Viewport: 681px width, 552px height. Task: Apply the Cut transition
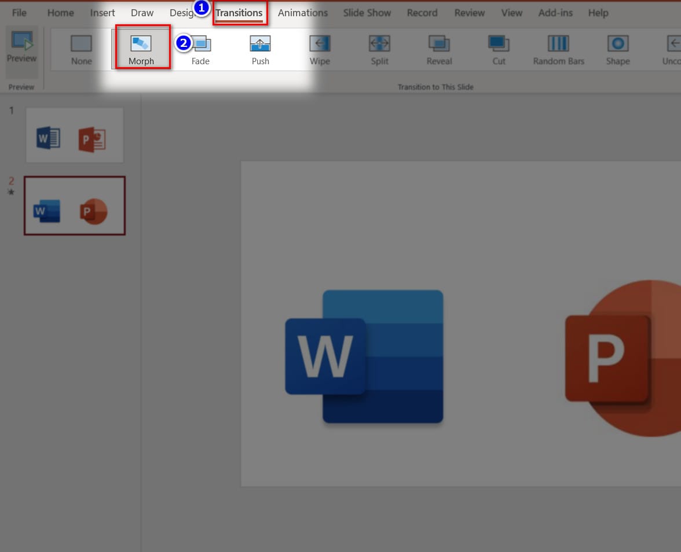click(x=499, y=49)
